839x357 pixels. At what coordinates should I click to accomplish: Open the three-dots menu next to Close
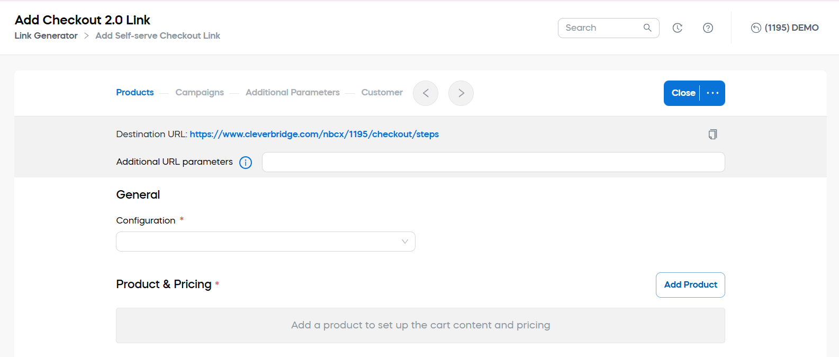point(712,93)
